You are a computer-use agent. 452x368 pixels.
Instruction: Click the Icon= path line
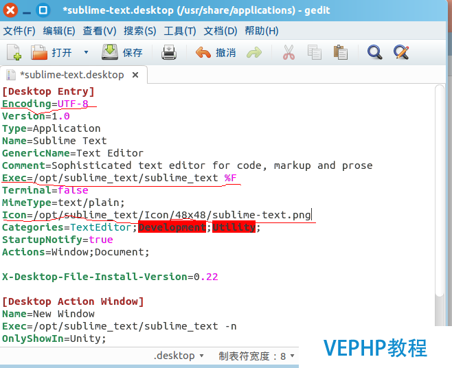(156, 216)
